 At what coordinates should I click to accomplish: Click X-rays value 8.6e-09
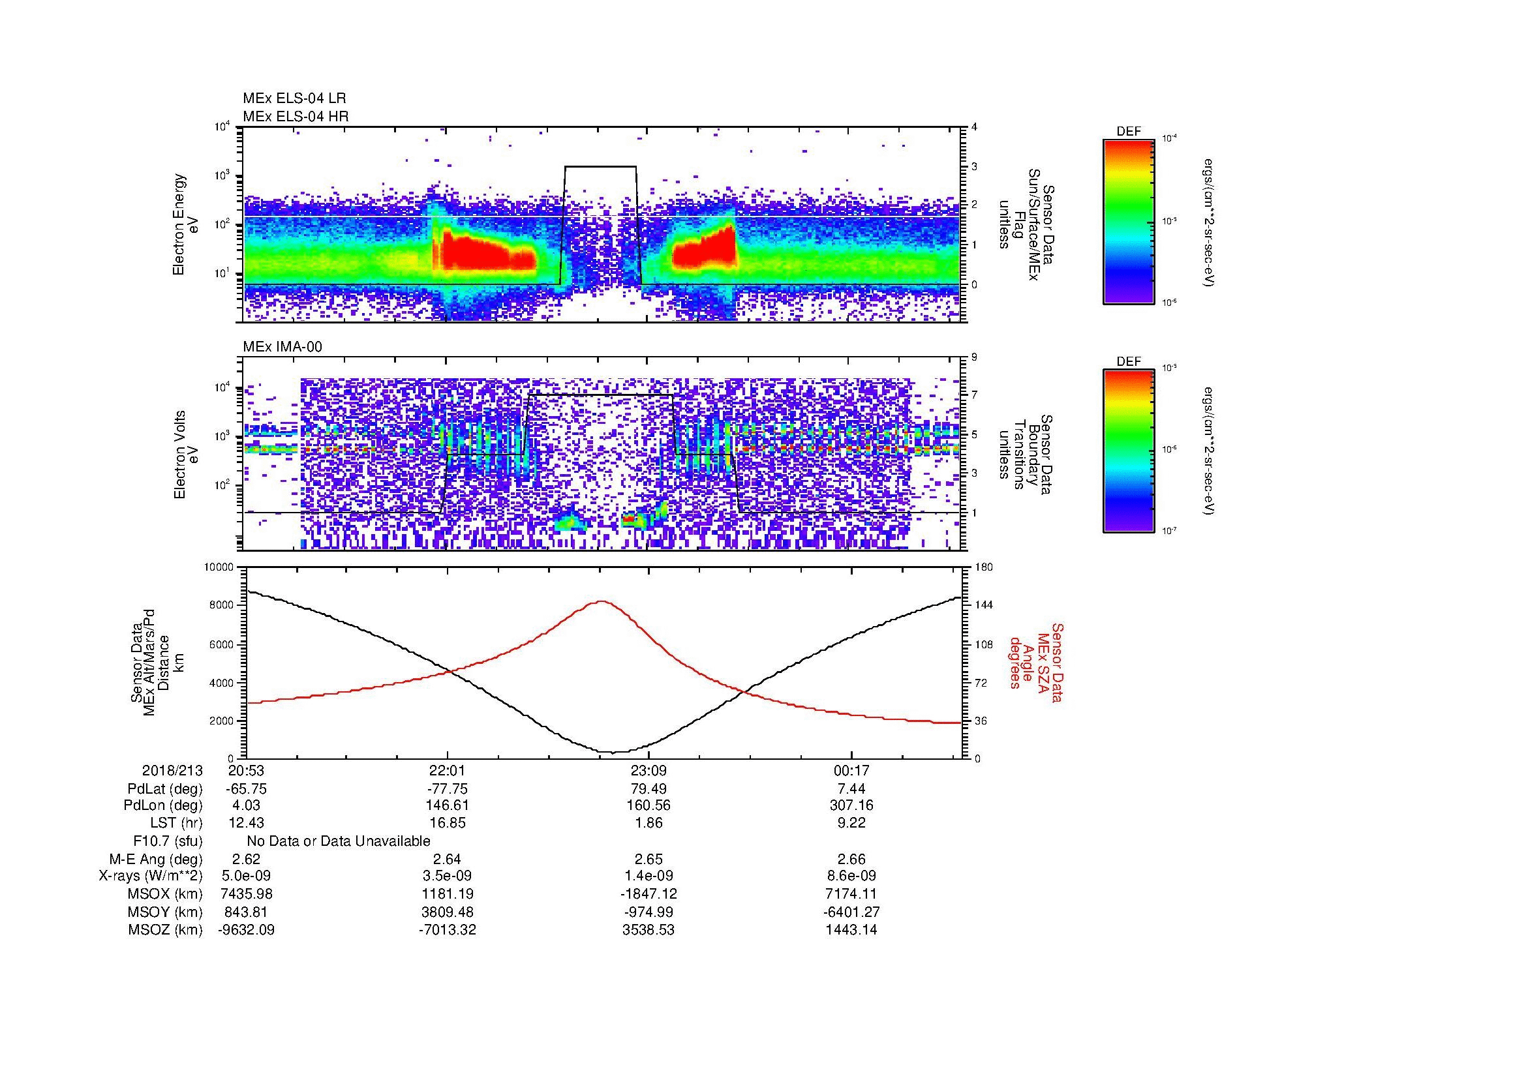pyautogui.click(x=851, y=876)
